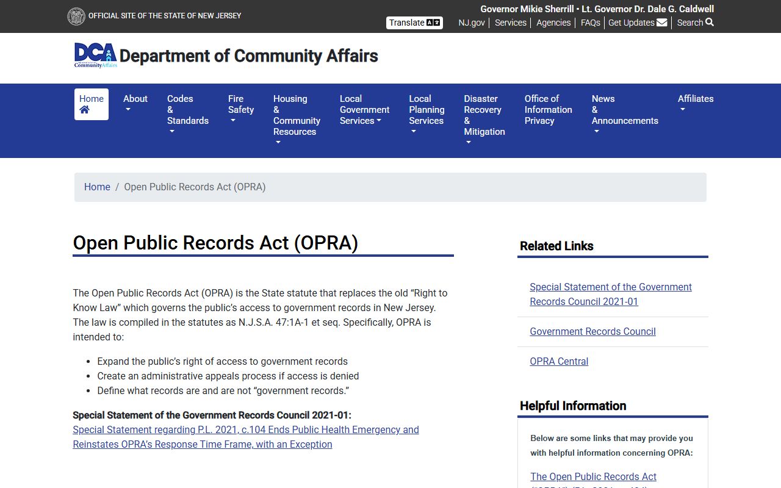
Task: Click the Official Site of New Jersey text
Action: click(x=165, y=16)
